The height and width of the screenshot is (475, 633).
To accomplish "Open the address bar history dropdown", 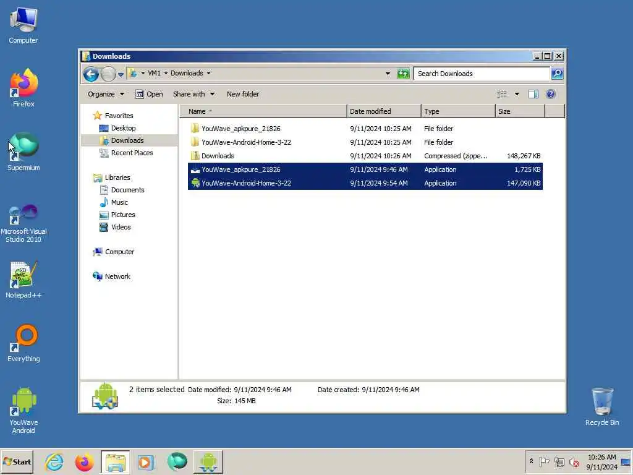I will pyautogui.click(x=388, y=74).
